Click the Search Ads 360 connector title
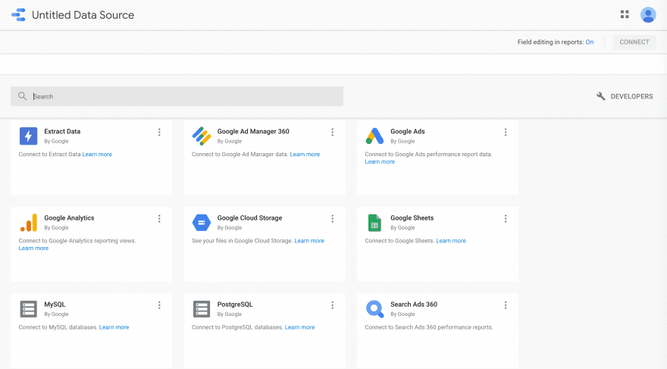The height and width of the screenshot is (369, 667). click(x=414, y=305)
